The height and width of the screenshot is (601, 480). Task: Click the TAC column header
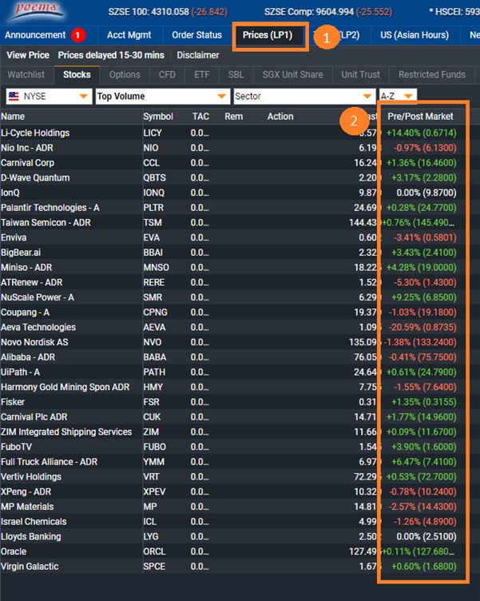coord(200,117)
